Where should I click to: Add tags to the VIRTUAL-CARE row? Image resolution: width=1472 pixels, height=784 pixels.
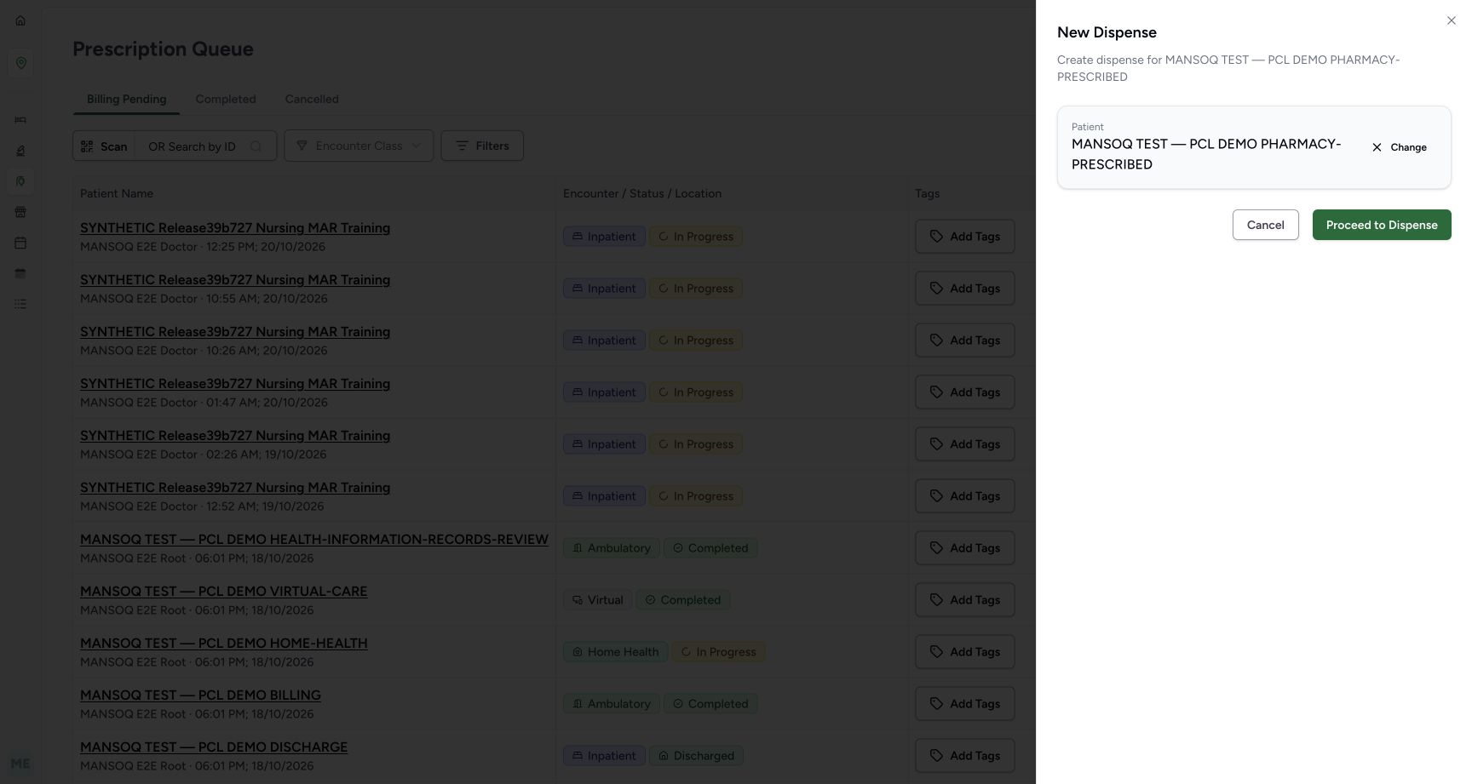coord(964,600)
